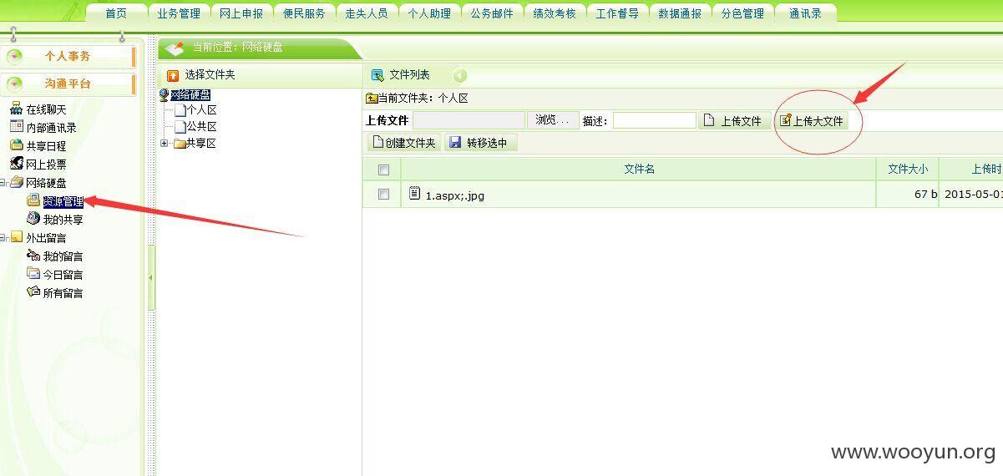
Task: Click the 转移选中 move selected button
Action: (480, 143)
